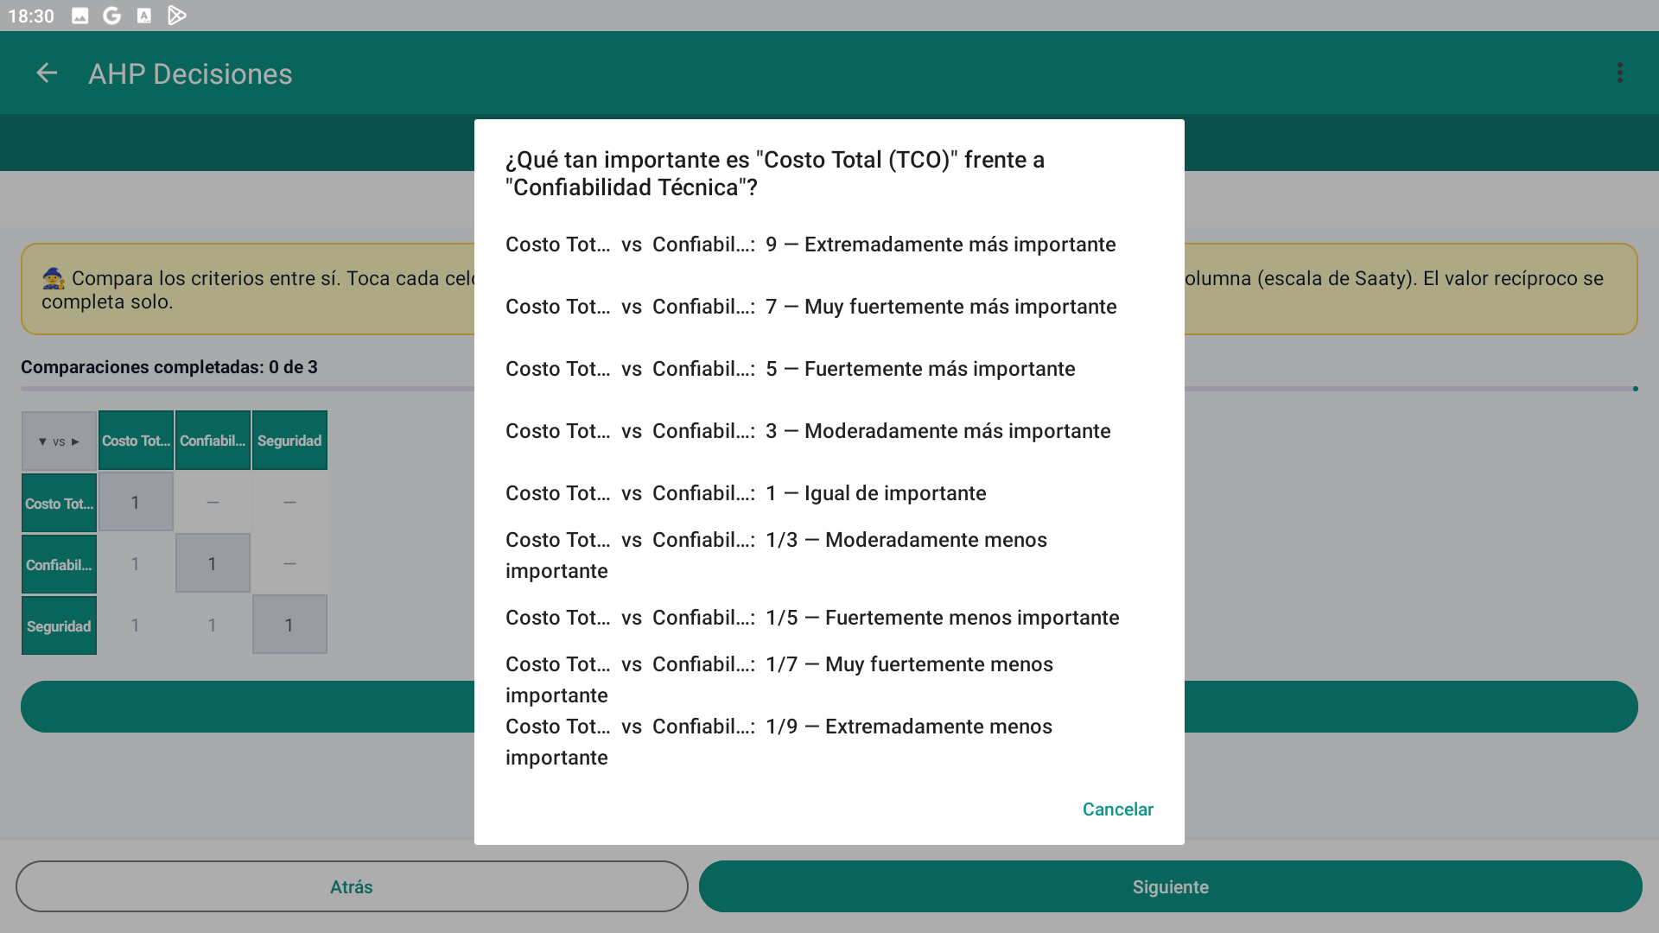Viewport: 1659px width, 933px height.
Task: Tap Costo Tot... vs Confiabil... dash cell
Action: [213, 502]
